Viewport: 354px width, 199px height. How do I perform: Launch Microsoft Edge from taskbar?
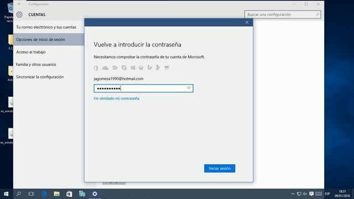coord(44,194)
